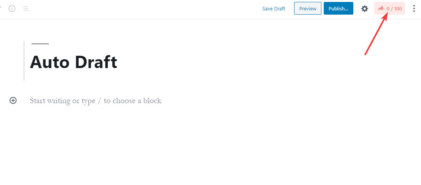The height and width of the screenshot is (185, 421).
Task: Click the empty canvas below the paragraph block
Action: point(192,150)
